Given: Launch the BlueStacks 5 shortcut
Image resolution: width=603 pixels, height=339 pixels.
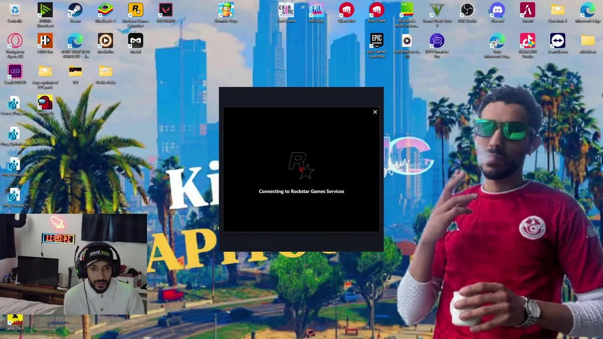Looking at the screenshot, I should (x=106, y=13).
